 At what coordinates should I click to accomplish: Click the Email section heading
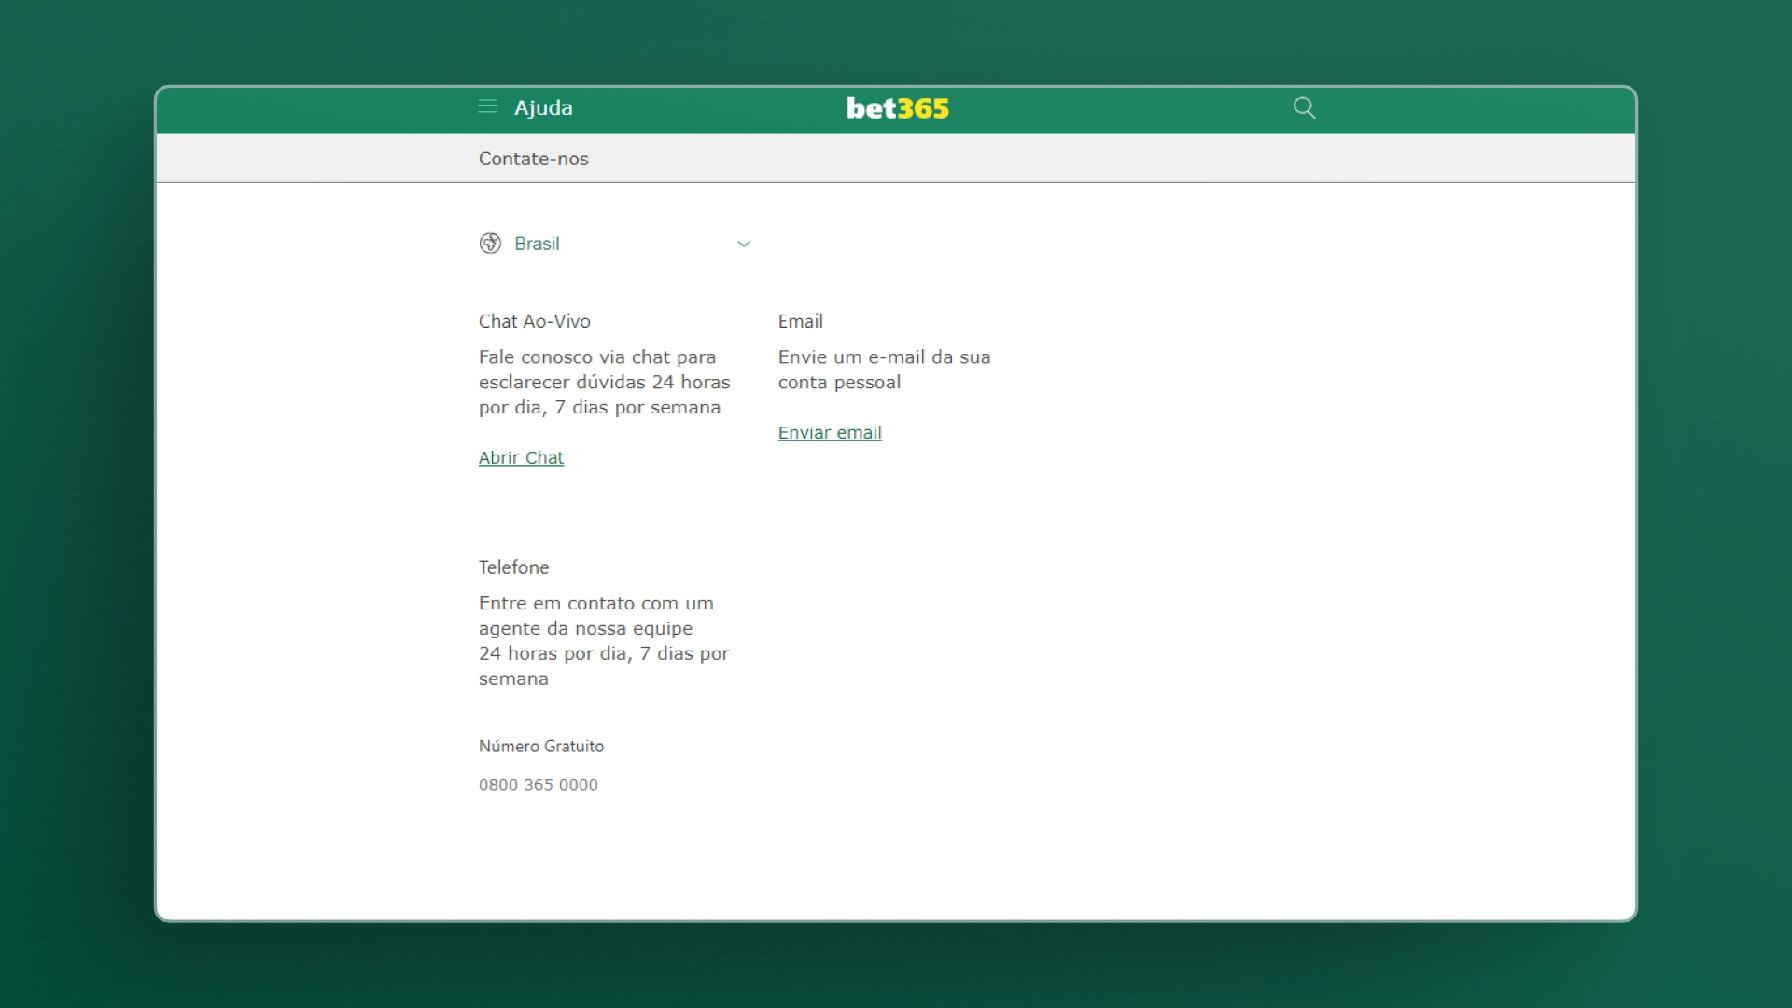click(801, 321)
